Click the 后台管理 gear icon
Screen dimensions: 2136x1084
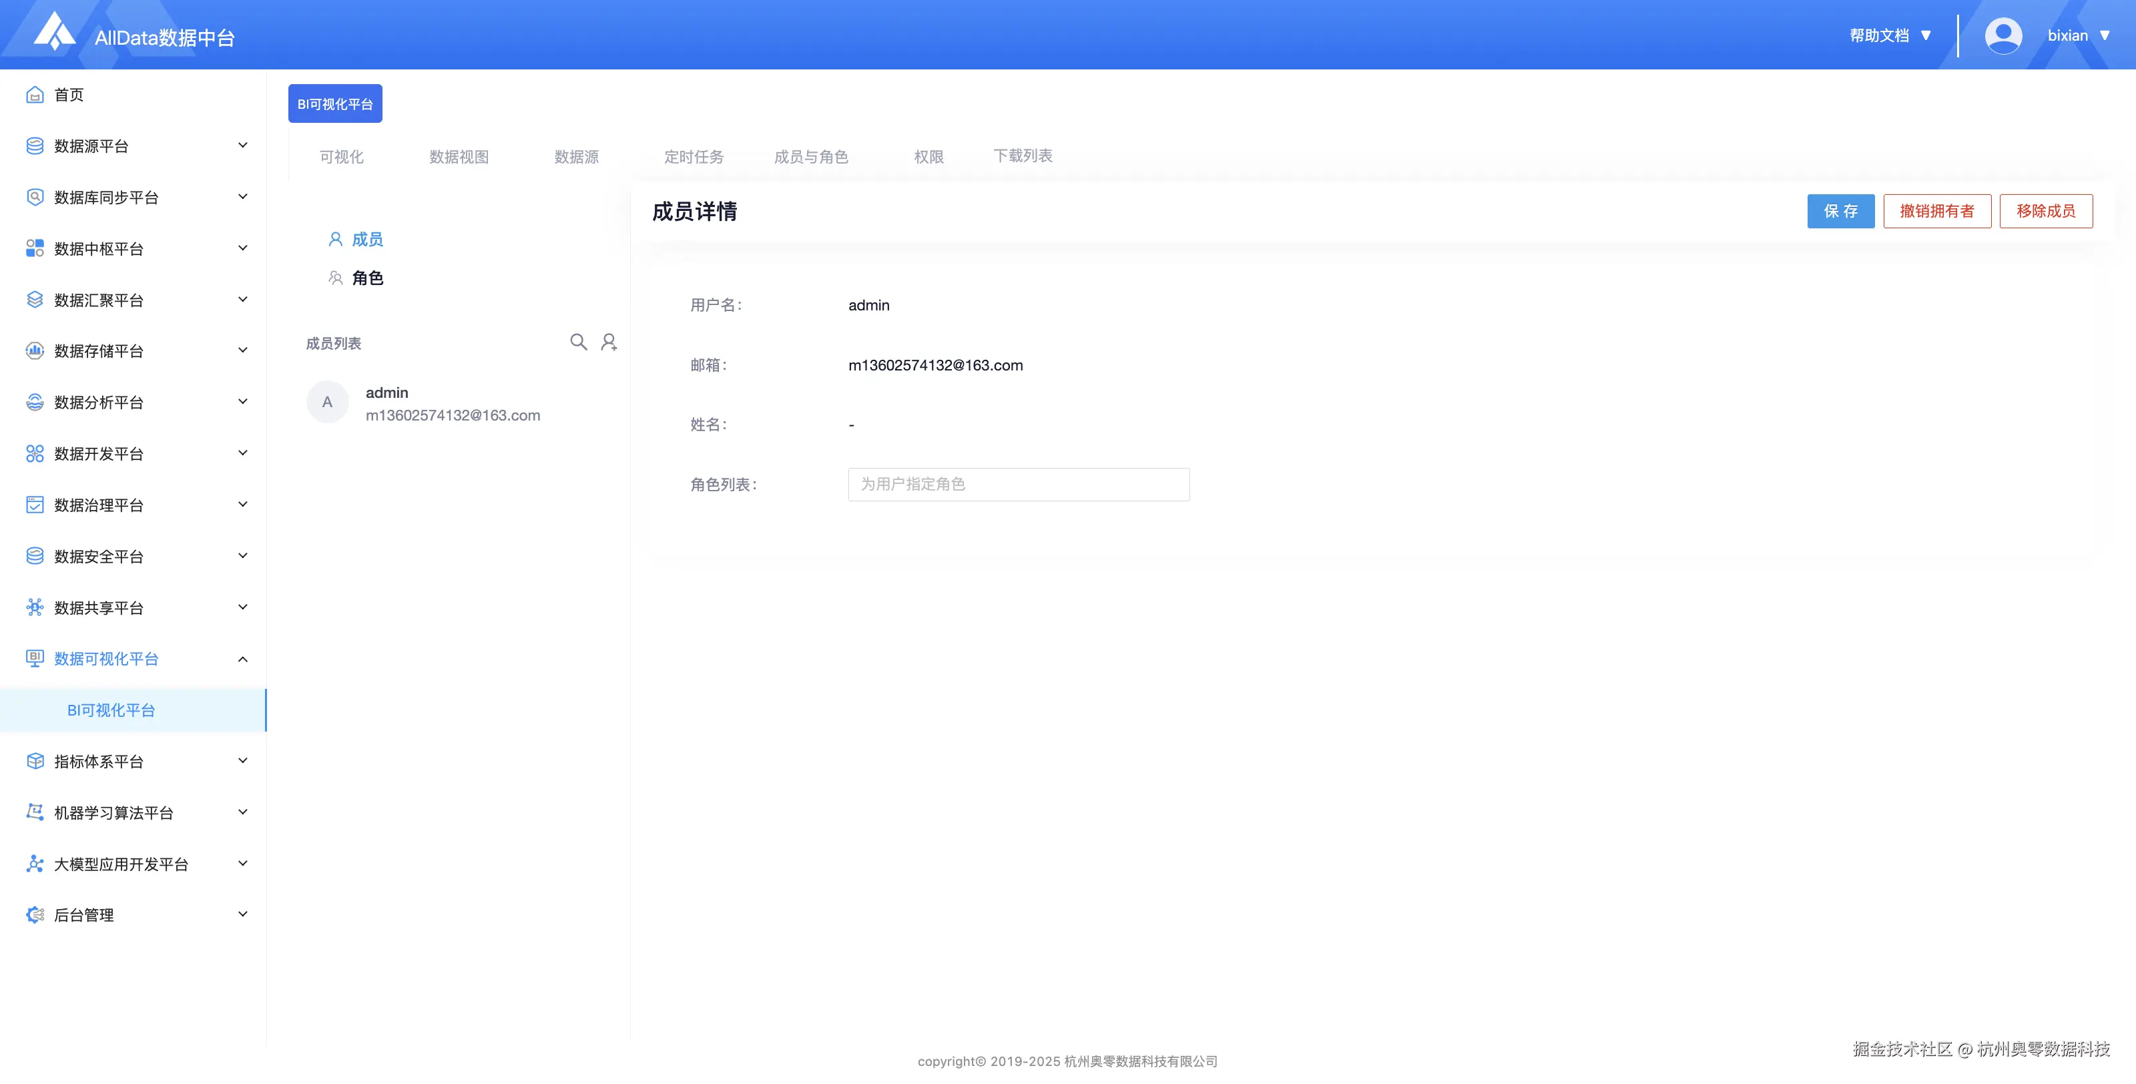tap(35, 914)
